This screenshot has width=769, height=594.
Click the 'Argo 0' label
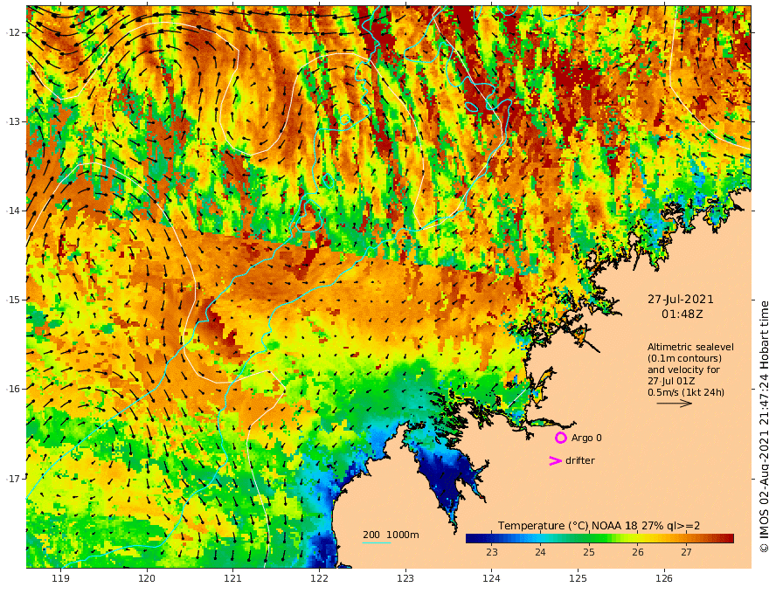point(586,438)
